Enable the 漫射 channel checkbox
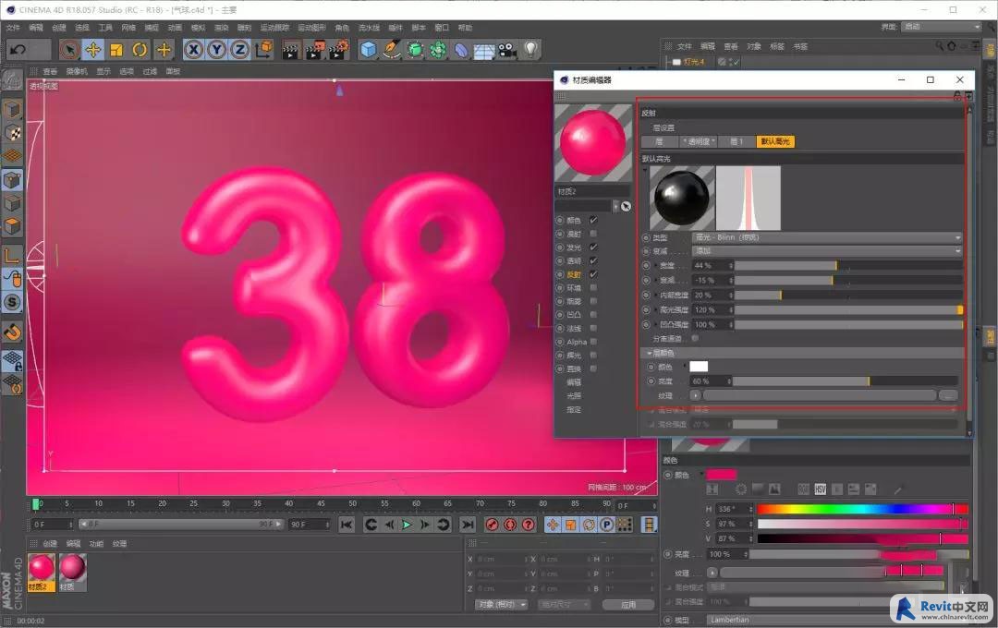This screenshot has width=998, height=628. 593,234
